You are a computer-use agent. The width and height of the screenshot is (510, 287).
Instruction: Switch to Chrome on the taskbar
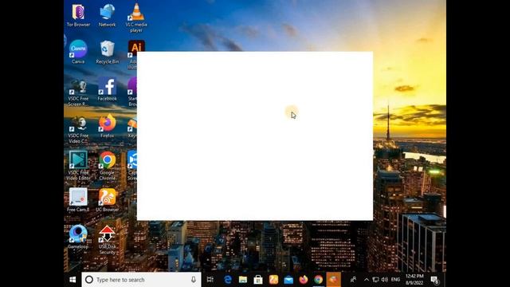point(319,280)
